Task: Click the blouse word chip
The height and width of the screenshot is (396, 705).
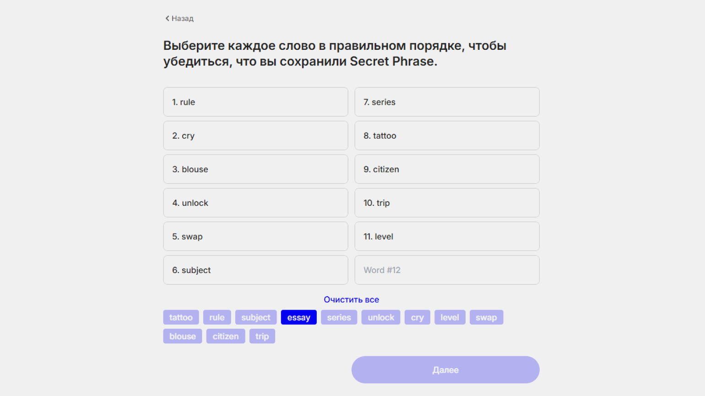Action: pyautogui.click(x=182, y=336)
